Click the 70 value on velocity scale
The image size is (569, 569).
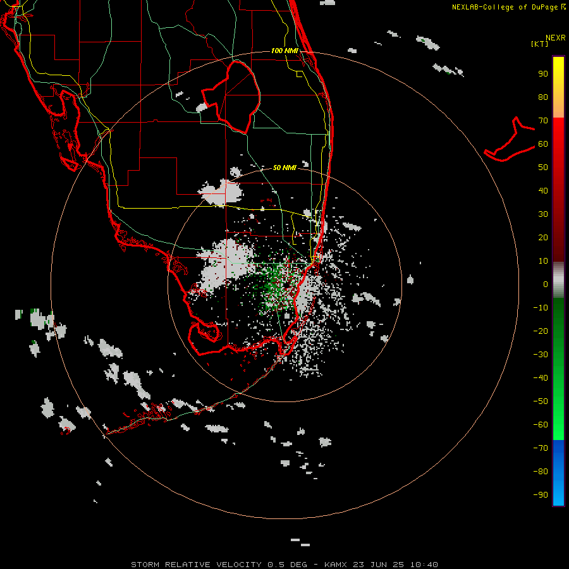tap(543, 121)
